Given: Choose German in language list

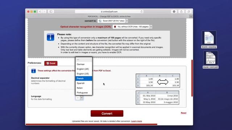Looking at the screenshot, I should 84,64.
